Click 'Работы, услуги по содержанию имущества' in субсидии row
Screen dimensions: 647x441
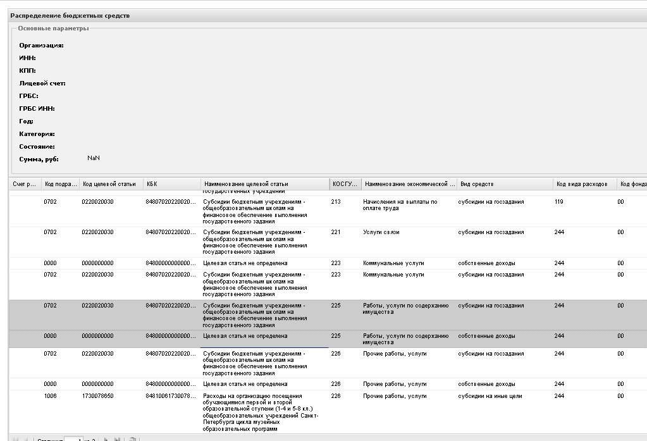click(405, 309)
